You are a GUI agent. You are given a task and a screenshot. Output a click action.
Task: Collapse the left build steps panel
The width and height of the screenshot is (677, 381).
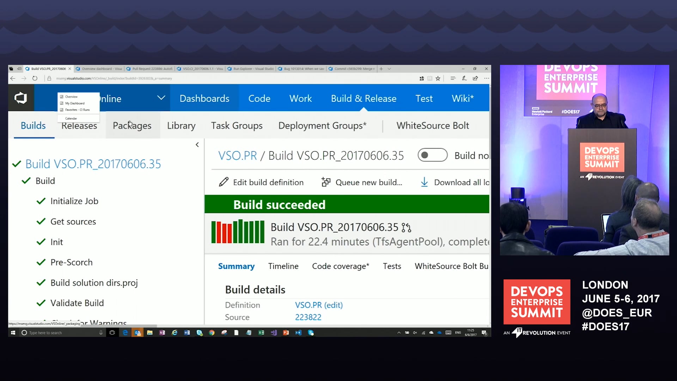pyautogui.click(x=197, y=145)
